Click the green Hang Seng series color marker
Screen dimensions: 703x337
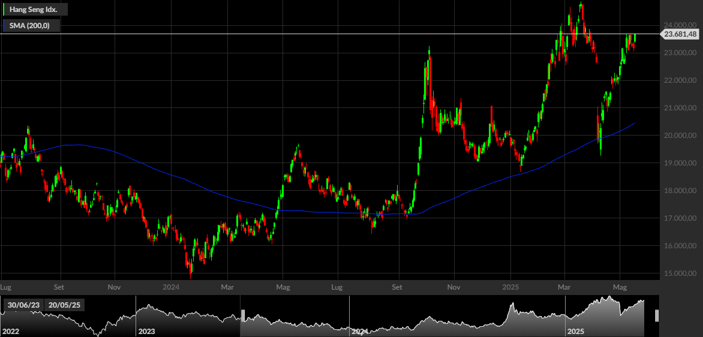tap(4, 9)
